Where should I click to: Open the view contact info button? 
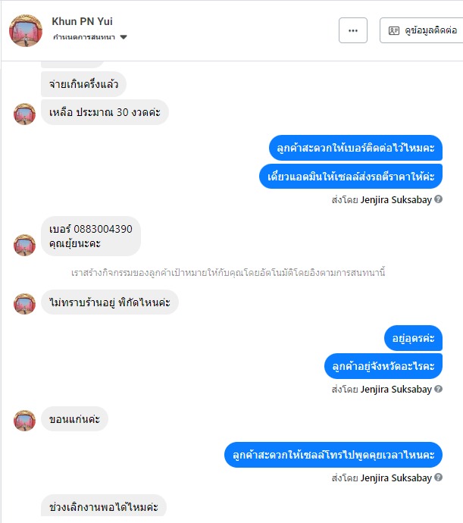click(421, 30)
